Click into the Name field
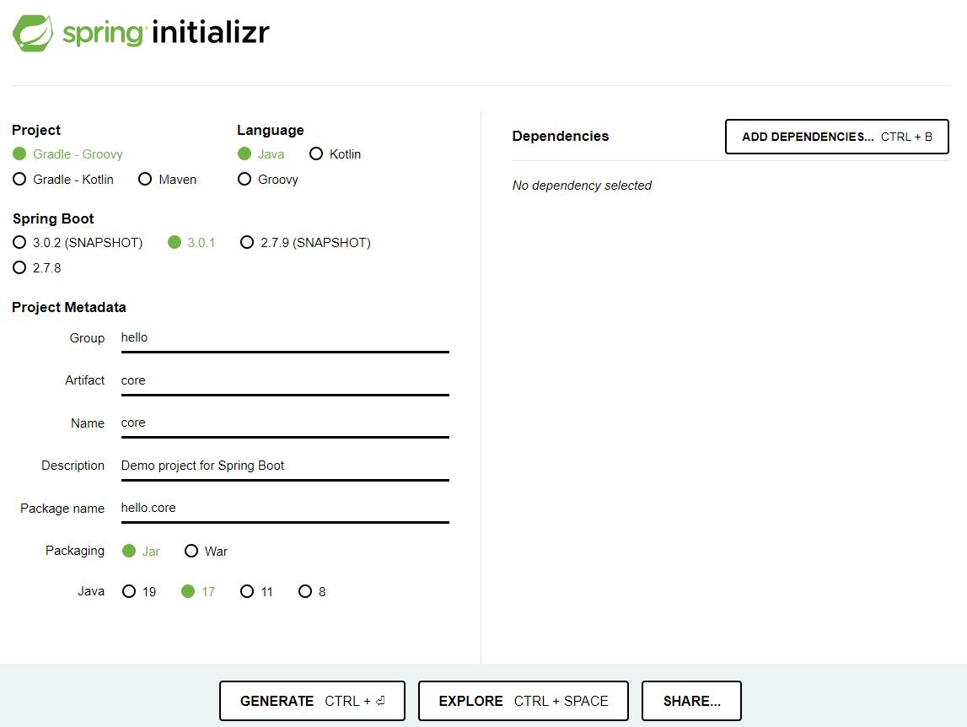The width and height of the screenshot is (967, 727). [285, 423]
